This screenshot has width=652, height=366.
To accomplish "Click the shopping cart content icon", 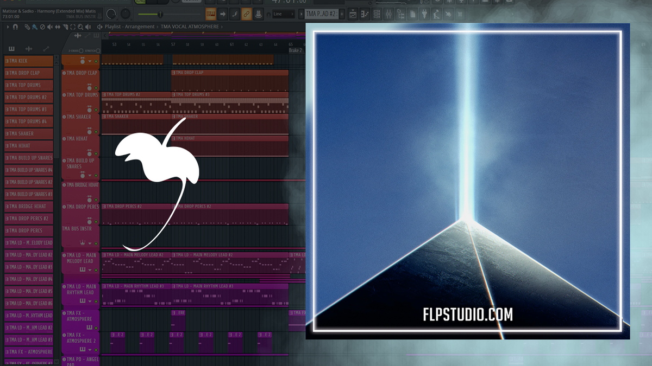I will click(x=460, y=14).
